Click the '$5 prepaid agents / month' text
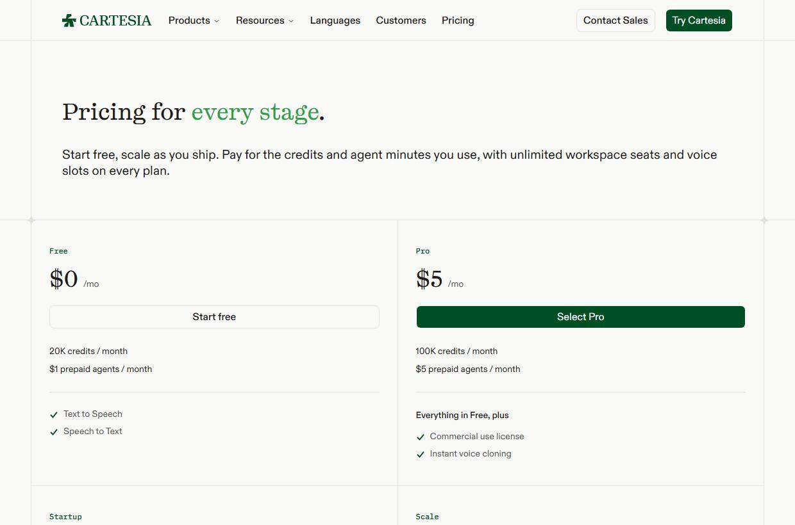The height and width of the screenshot is (525, 795). 468,369
